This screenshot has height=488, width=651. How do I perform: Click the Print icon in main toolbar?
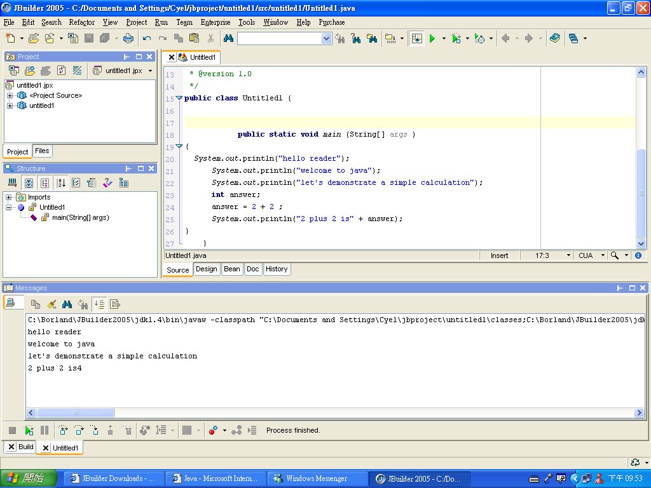click(x=128, y=38)
